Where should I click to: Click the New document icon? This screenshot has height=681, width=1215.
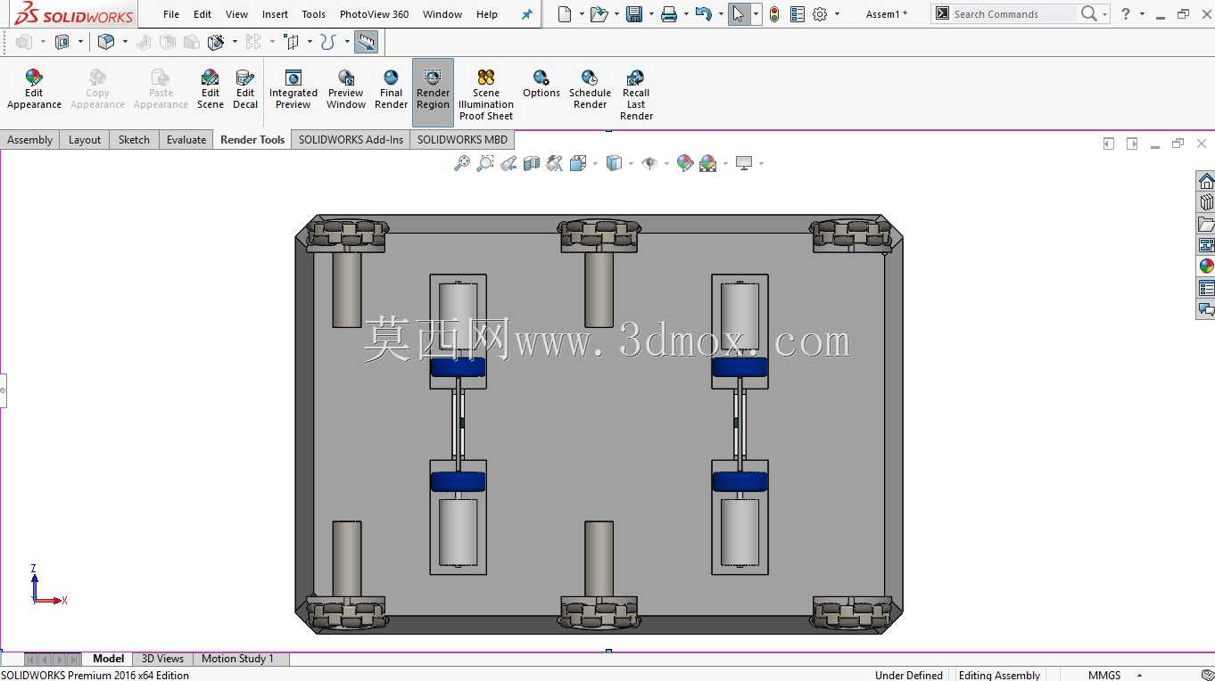point(564,14)
